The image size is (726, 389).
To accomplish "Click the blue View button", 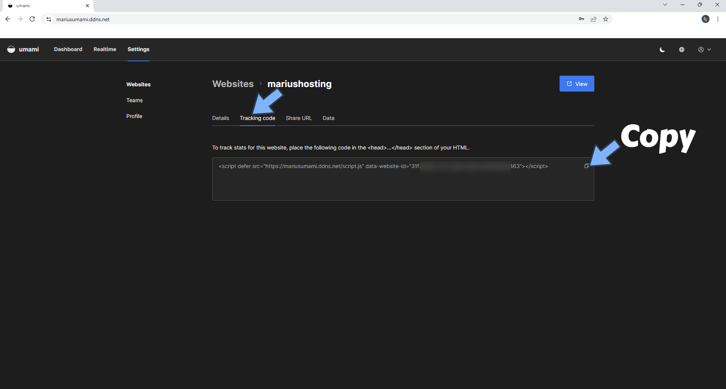I will coord(577,84).
